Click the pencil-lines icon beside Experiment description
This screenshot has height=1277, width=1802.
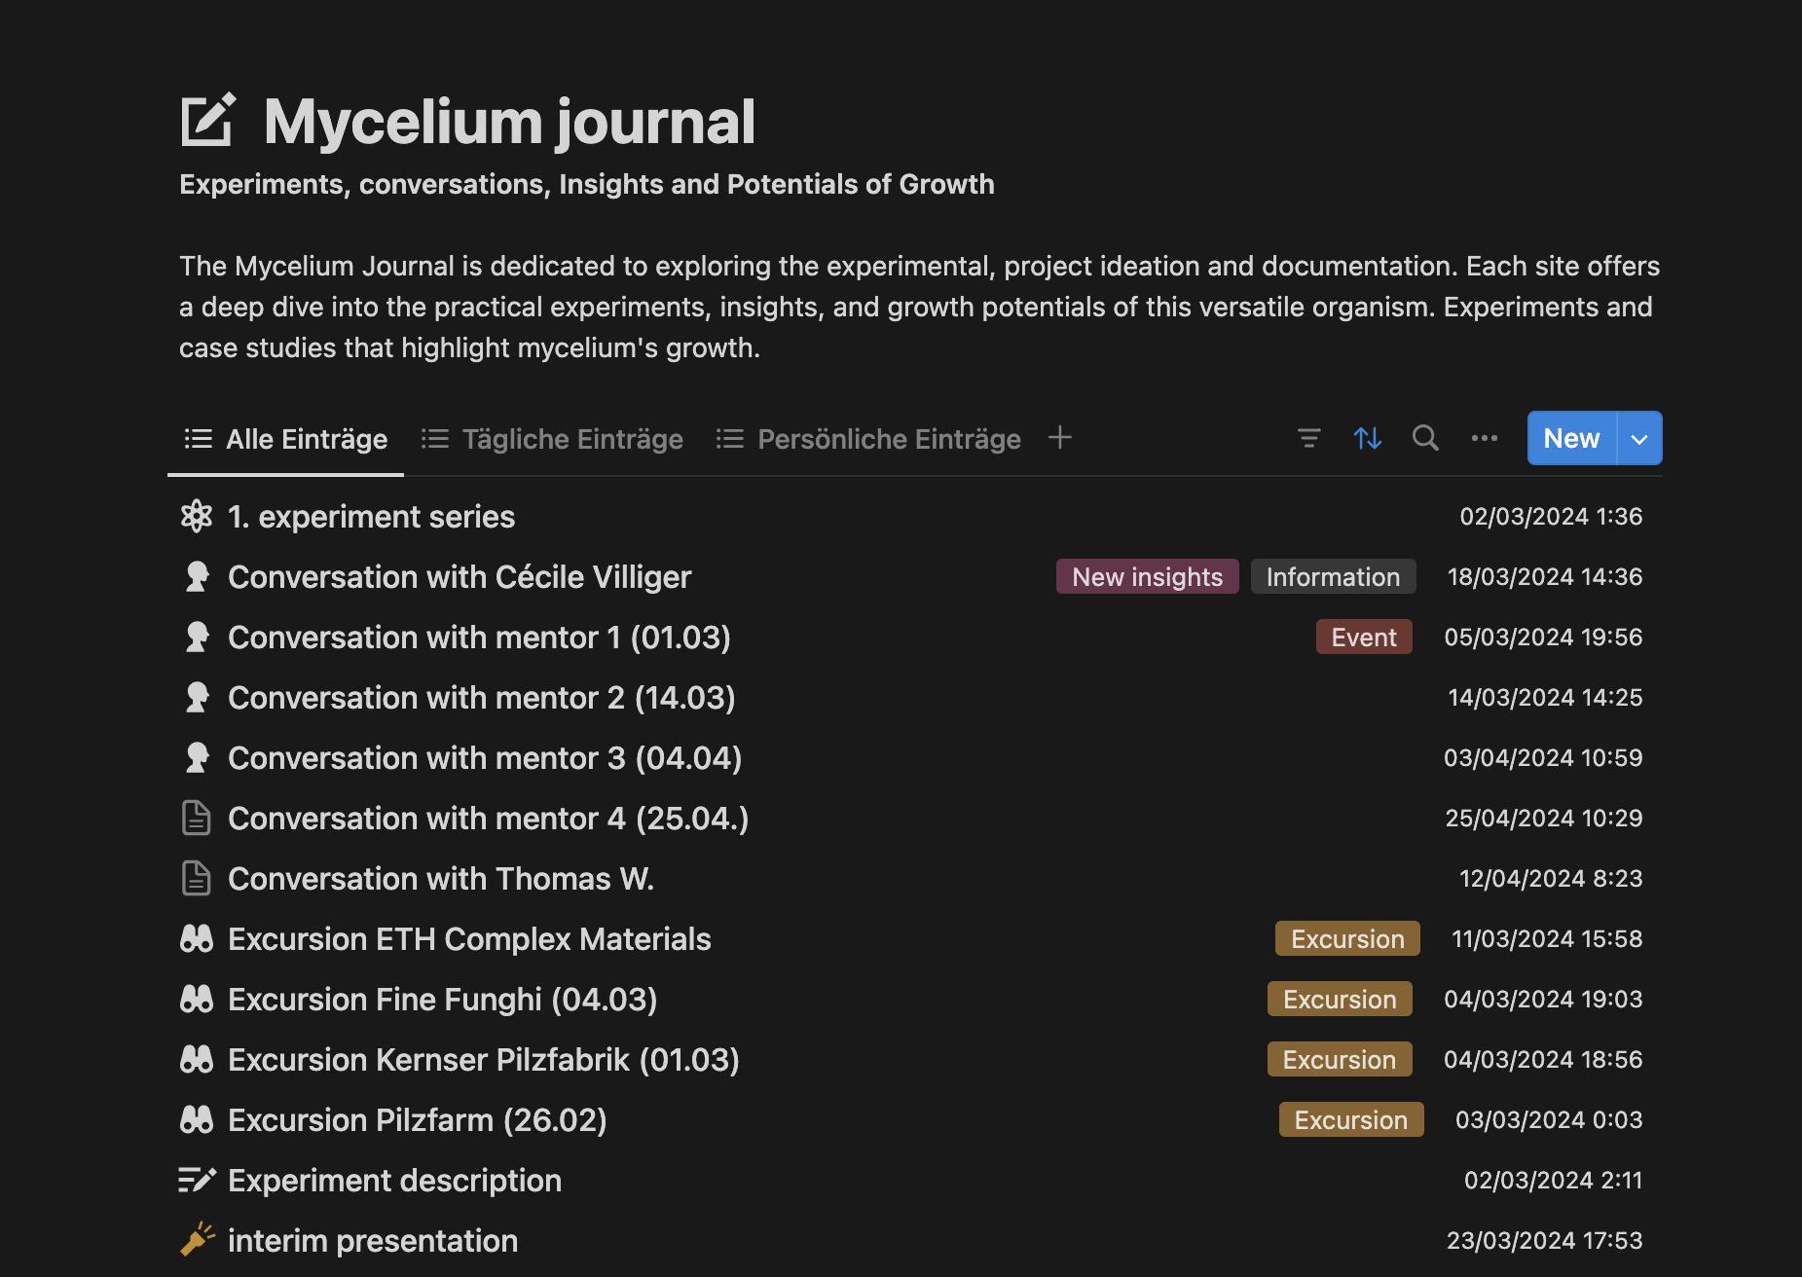[197, 1181]
